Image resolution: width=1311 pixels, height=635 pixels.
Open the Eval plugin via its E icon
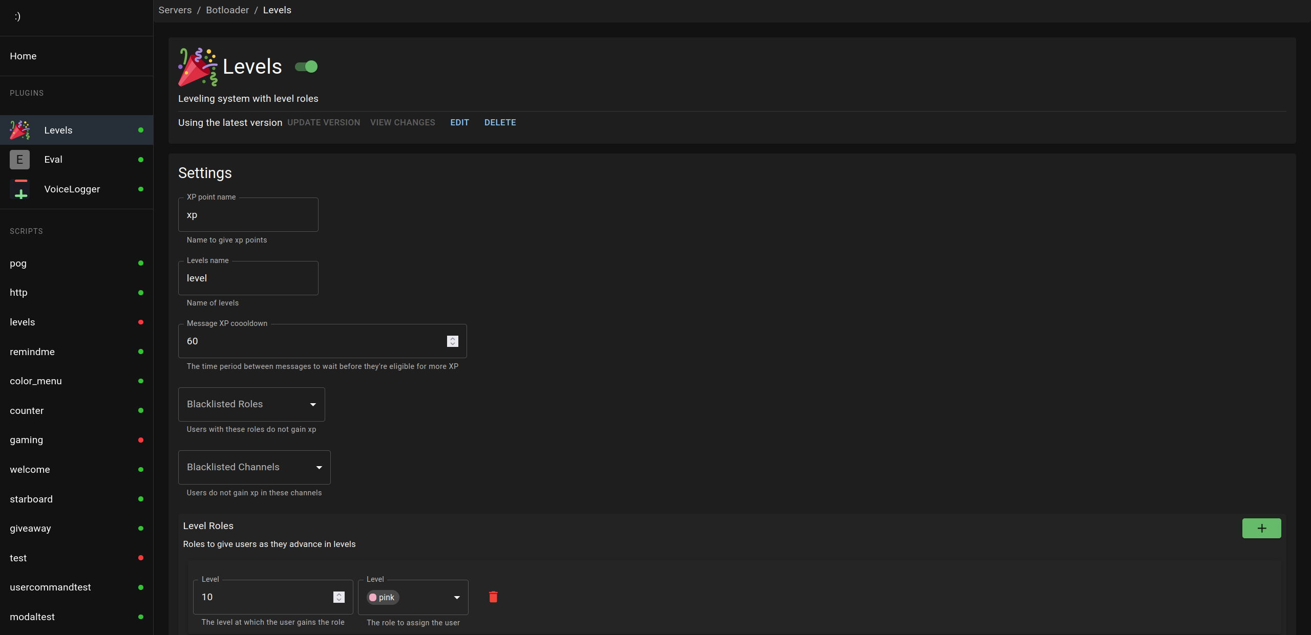tap(19, 159)
